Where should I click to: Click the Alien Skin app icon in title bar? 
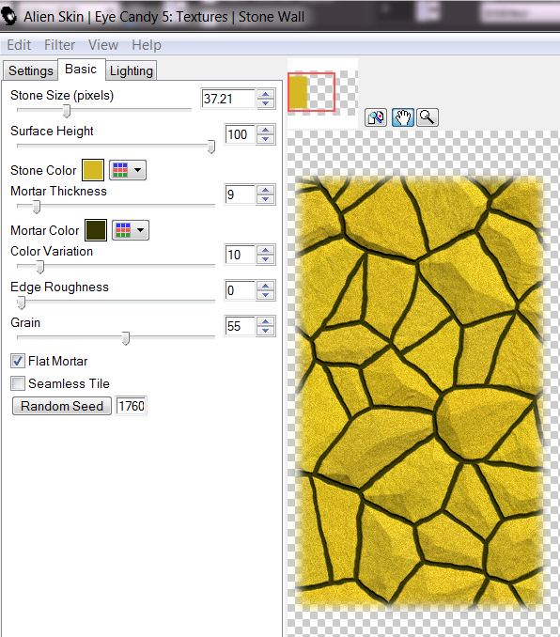click(x=9, y=16)
